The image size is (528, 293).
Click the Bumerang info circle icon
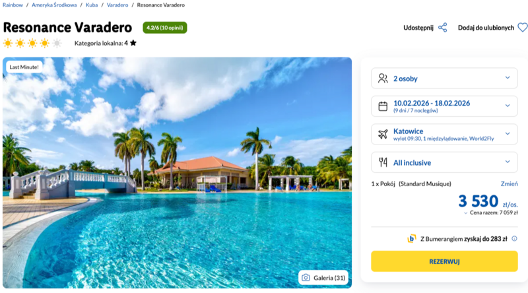[x=514, y=239]
